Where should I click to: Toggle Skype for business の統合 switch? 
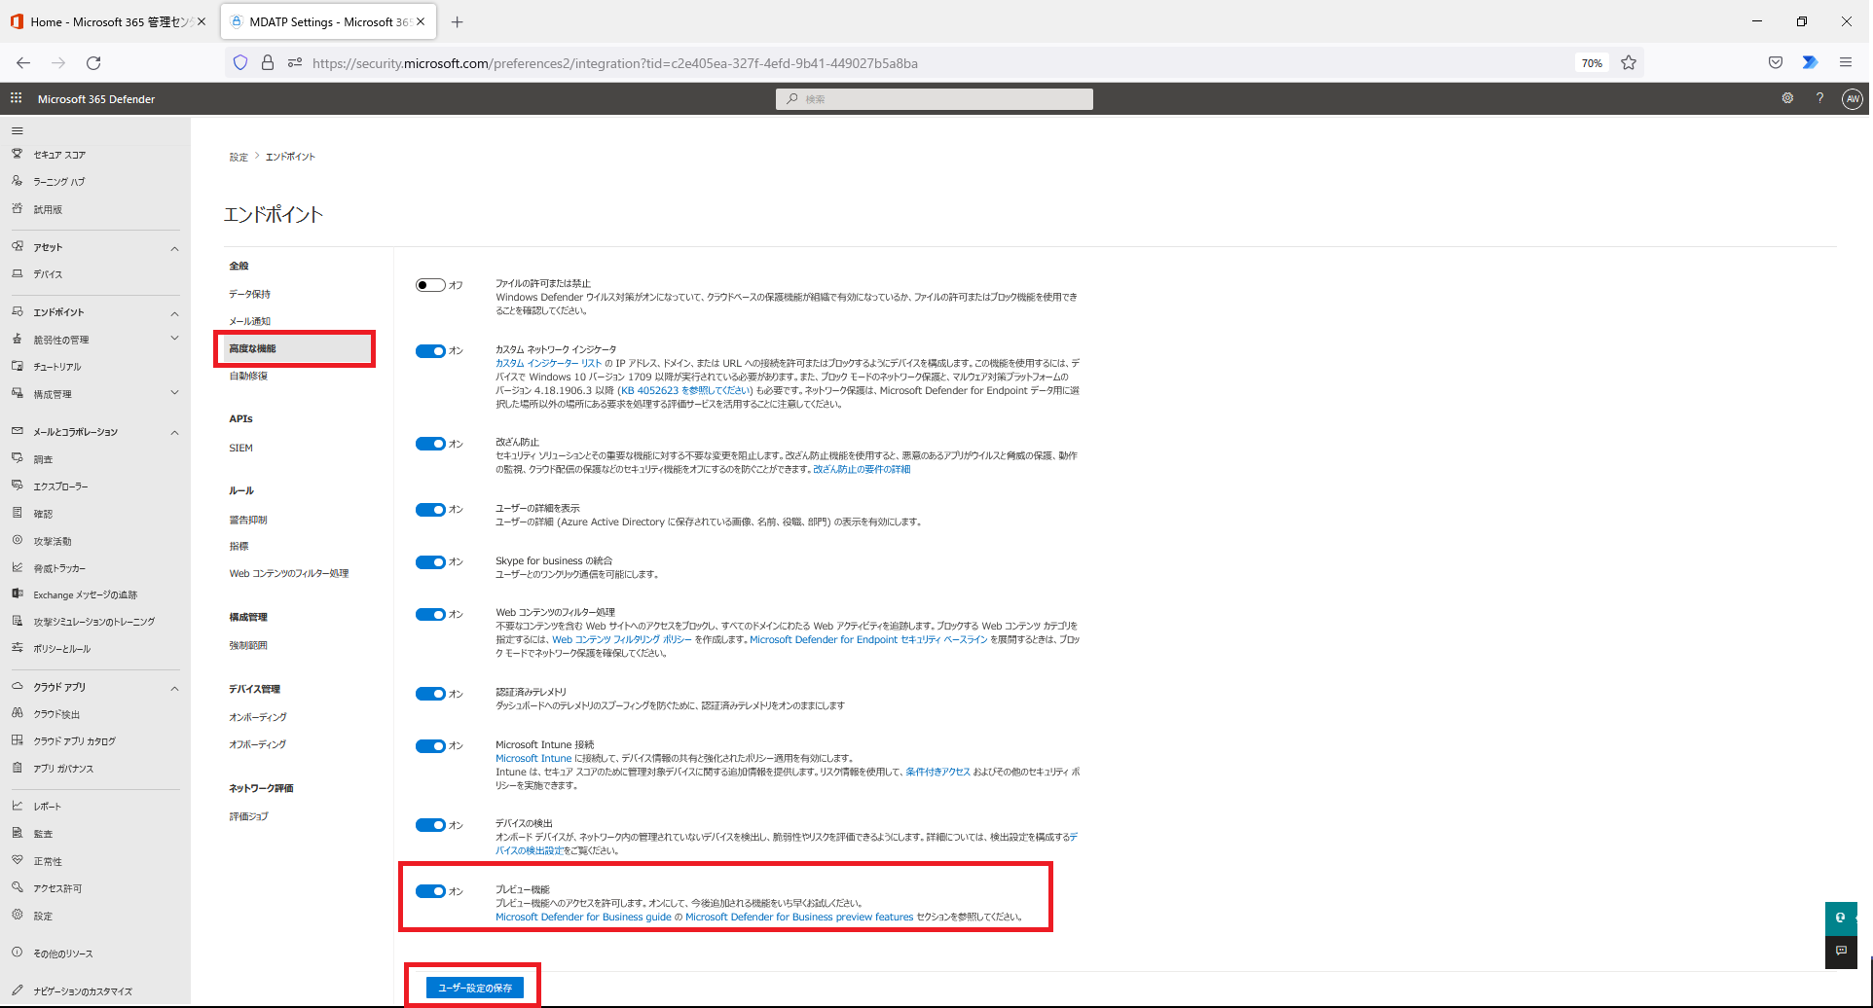click(x=430, y=562)
